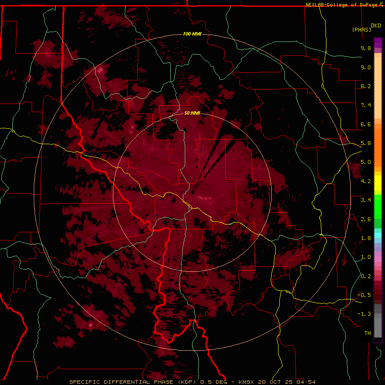Image resolution: width=385 pixels, height=385 pixels.
Task: Click the 7.4 legend value
Action: [x=366, y=105]
